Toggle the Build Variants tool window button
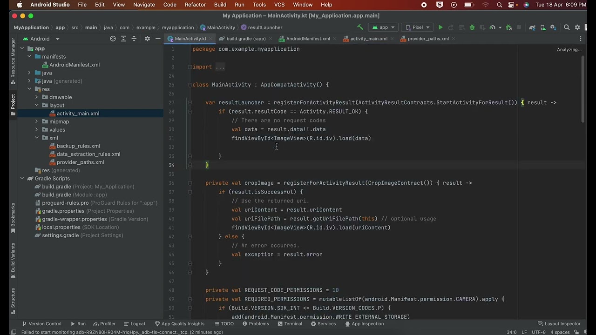The height and width of the screenshot is (335, 596). point(13,260)
